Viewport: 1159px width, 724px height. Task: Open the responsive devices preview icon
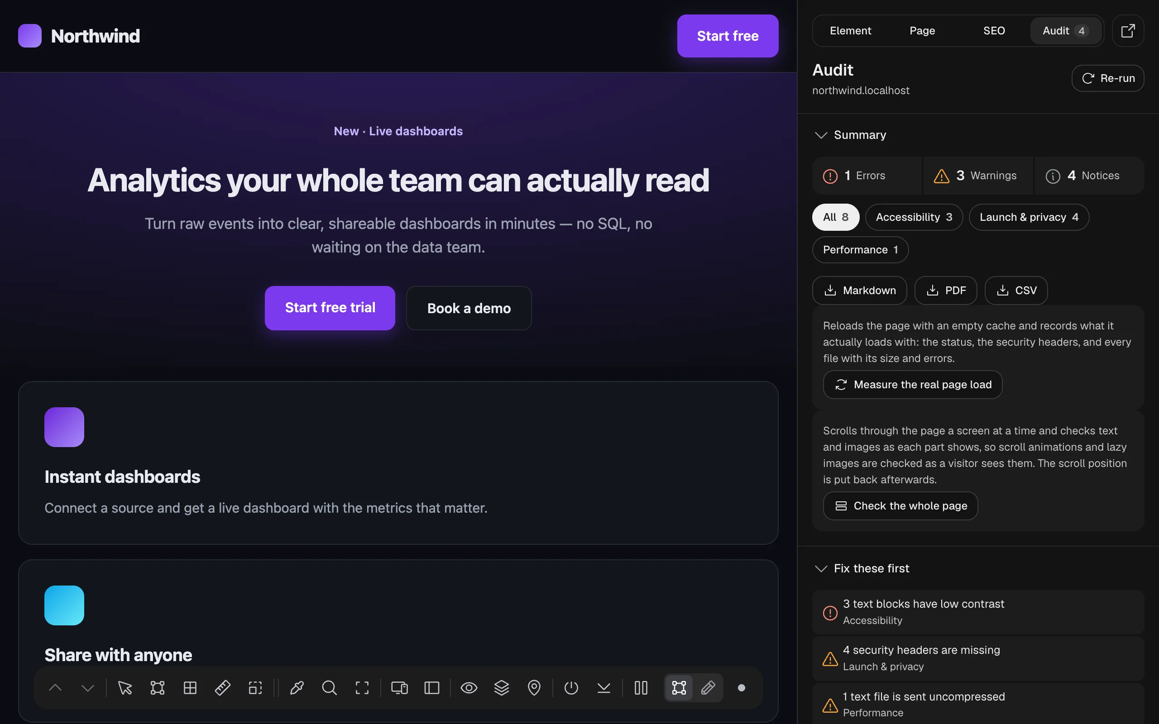pyautogui.click(x=399, y=688)
